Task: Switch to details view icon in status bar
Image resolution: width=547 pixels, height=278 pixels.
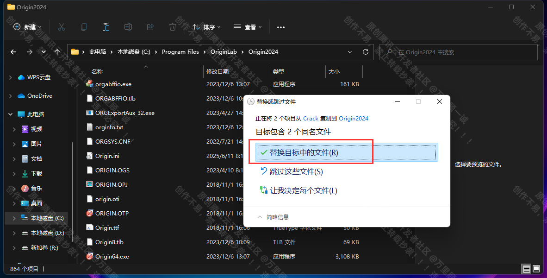Action: [526, 269]
